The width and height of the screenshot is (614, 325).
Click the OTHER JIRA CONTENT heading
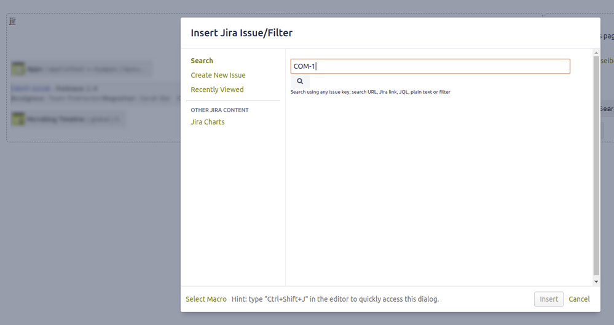pyautogui.click(x=219, y=110)
